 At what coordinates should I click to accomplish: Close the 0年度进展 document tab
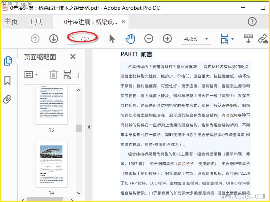123,22
